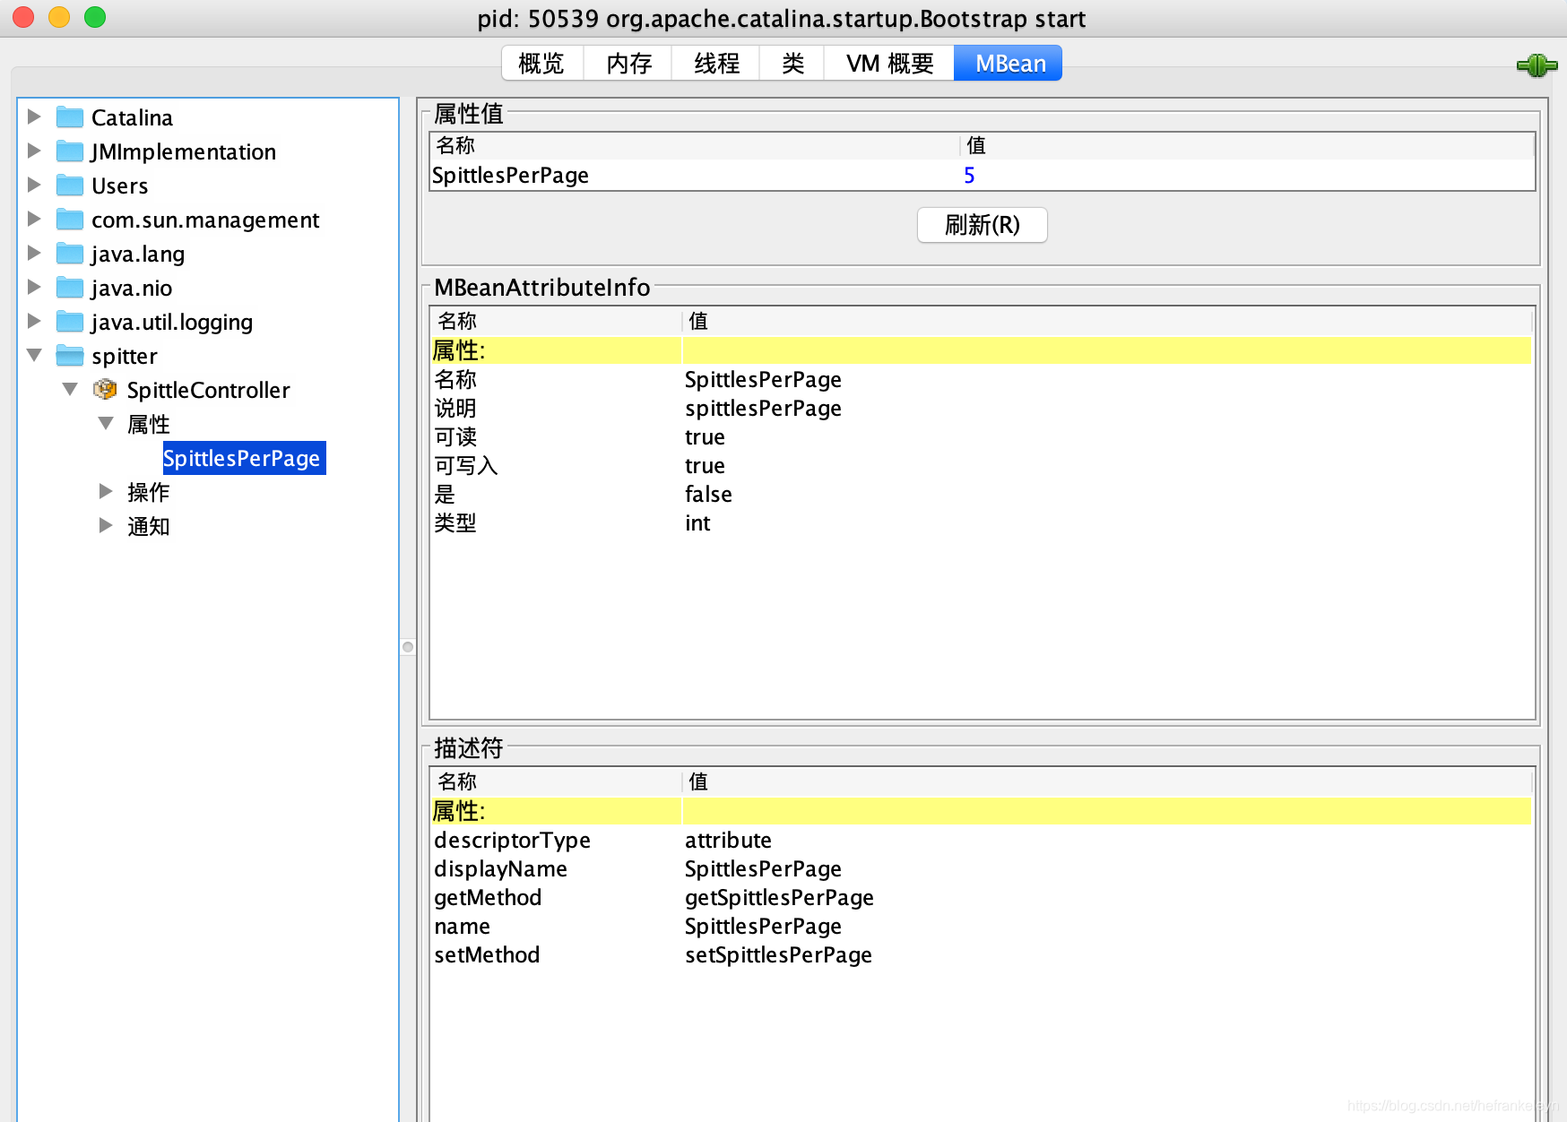The width and height of the screenshot is (1567, 1122).
Task: Switch to the 内存 memory tab
Action: (628, 64)
